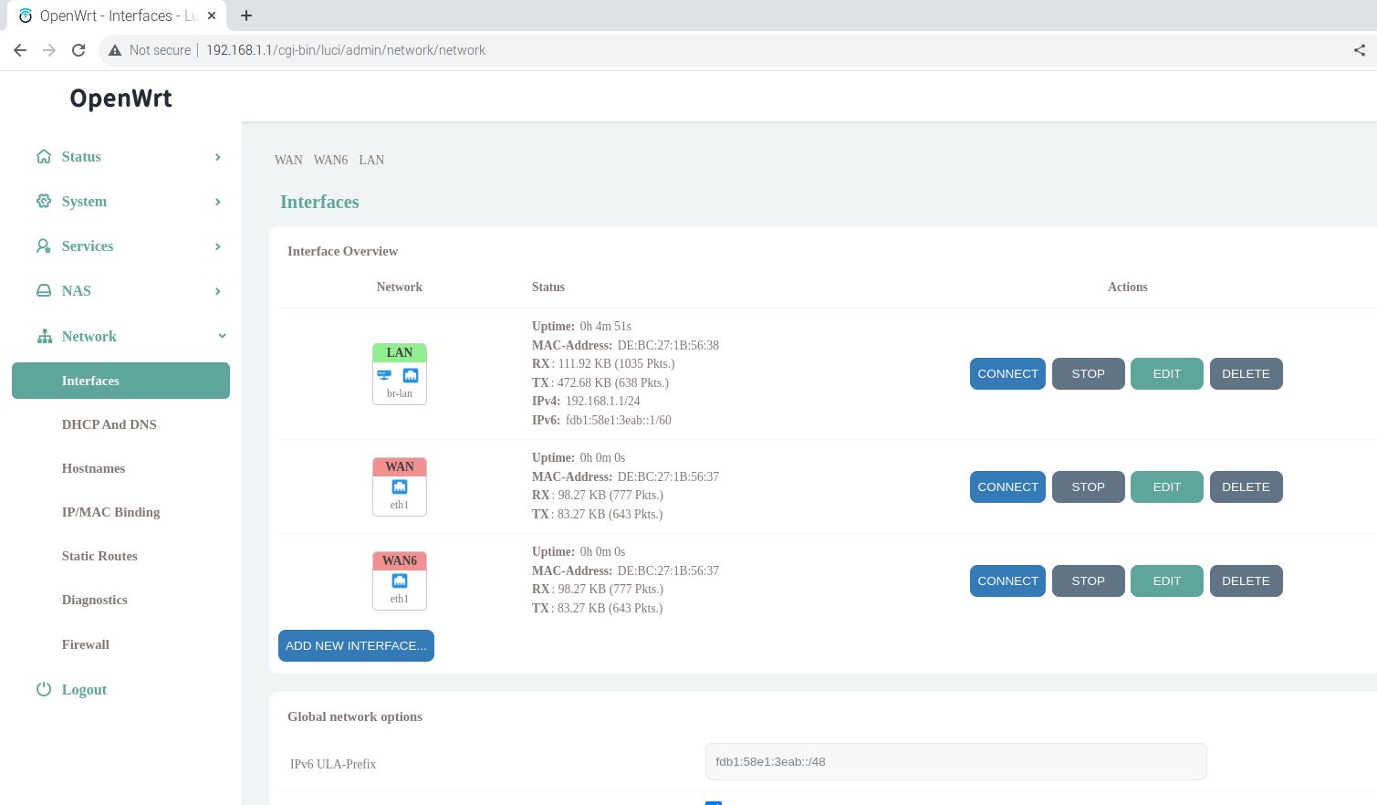This screenshot has width=1377, height=805.
Task: Click the WAN6 eth1 port icon
Action: (x=400, y=581)
